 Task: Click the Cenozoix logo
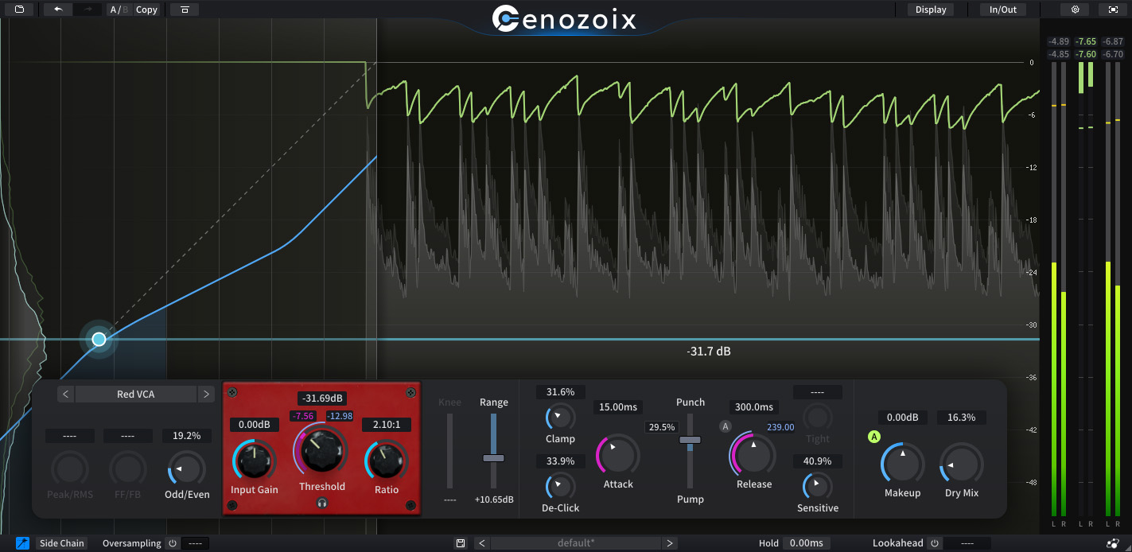(565, 18)
